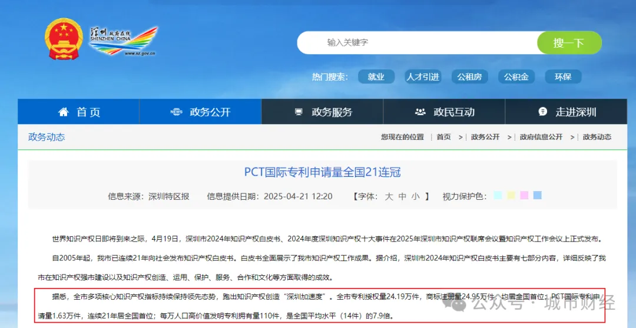Viewport: 636px width, 328px height.
Task: Click the NEWS globe icon beside 政务公开
Action: pyautogui.click(x=177, y=112)
